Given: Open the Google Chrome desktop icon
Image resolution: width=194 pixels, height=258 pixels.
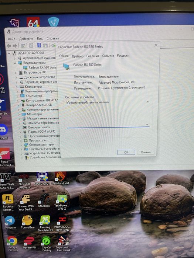Looking at the screenshot, I should 12,244.
